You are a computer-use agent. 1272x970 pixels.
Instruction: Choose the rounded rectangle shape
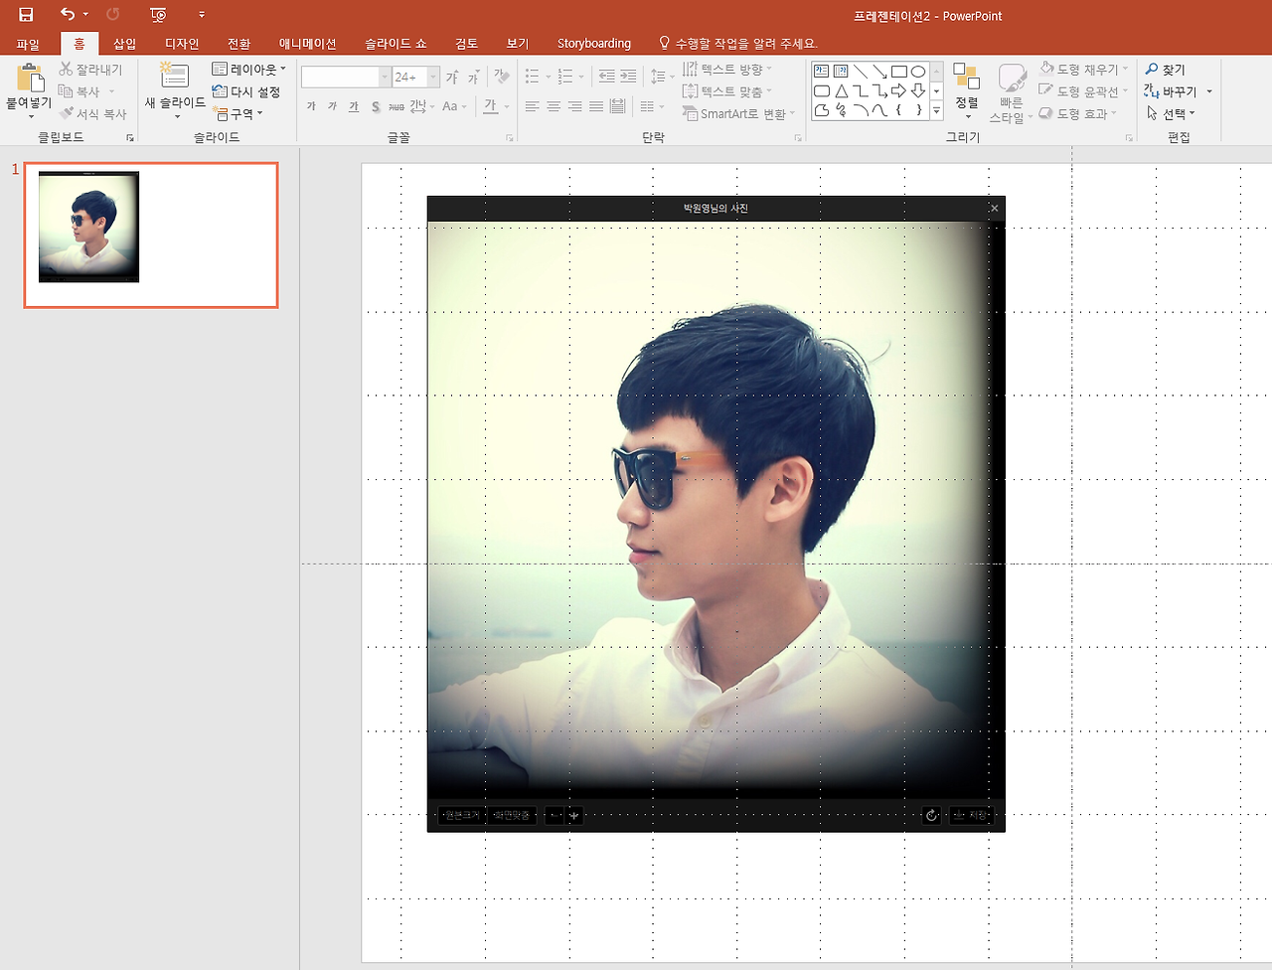(822, 91)
